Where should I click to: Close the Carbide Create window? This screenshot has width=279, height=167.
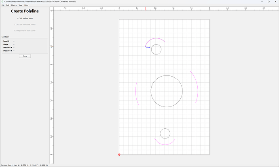[x=275, y=2]
